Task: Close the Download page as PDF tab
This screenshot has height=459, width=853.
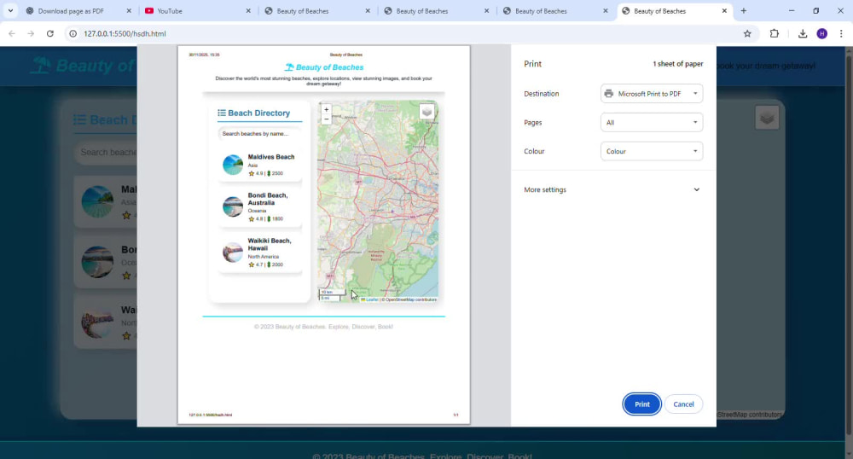Action: [129, 11]
